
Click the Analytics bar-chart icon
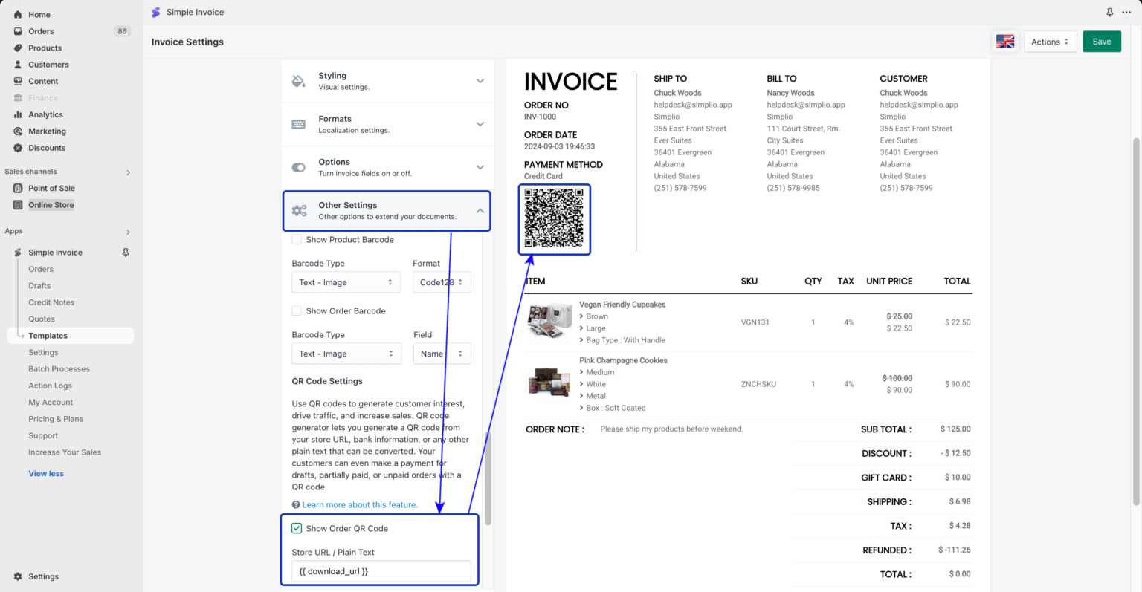coord(18,114)
